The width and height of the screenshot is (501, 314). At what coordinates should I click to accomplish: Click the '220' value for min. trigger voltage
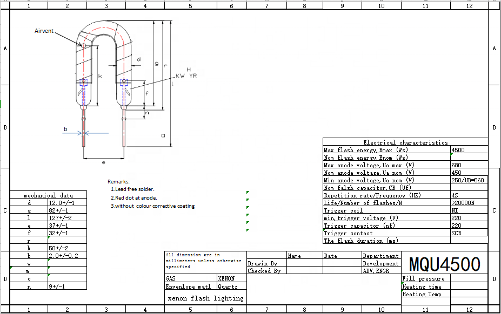click(x=469, y=217)
